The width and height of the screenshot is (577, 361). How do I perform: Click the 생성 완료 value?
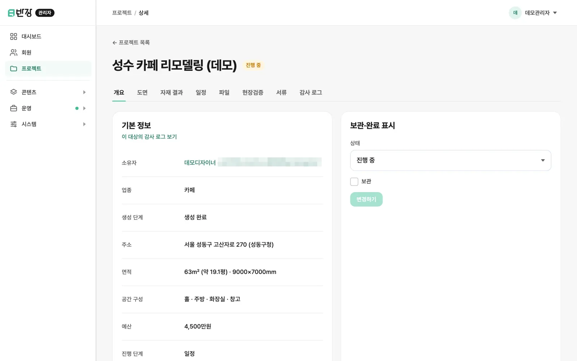click(195, 217)
